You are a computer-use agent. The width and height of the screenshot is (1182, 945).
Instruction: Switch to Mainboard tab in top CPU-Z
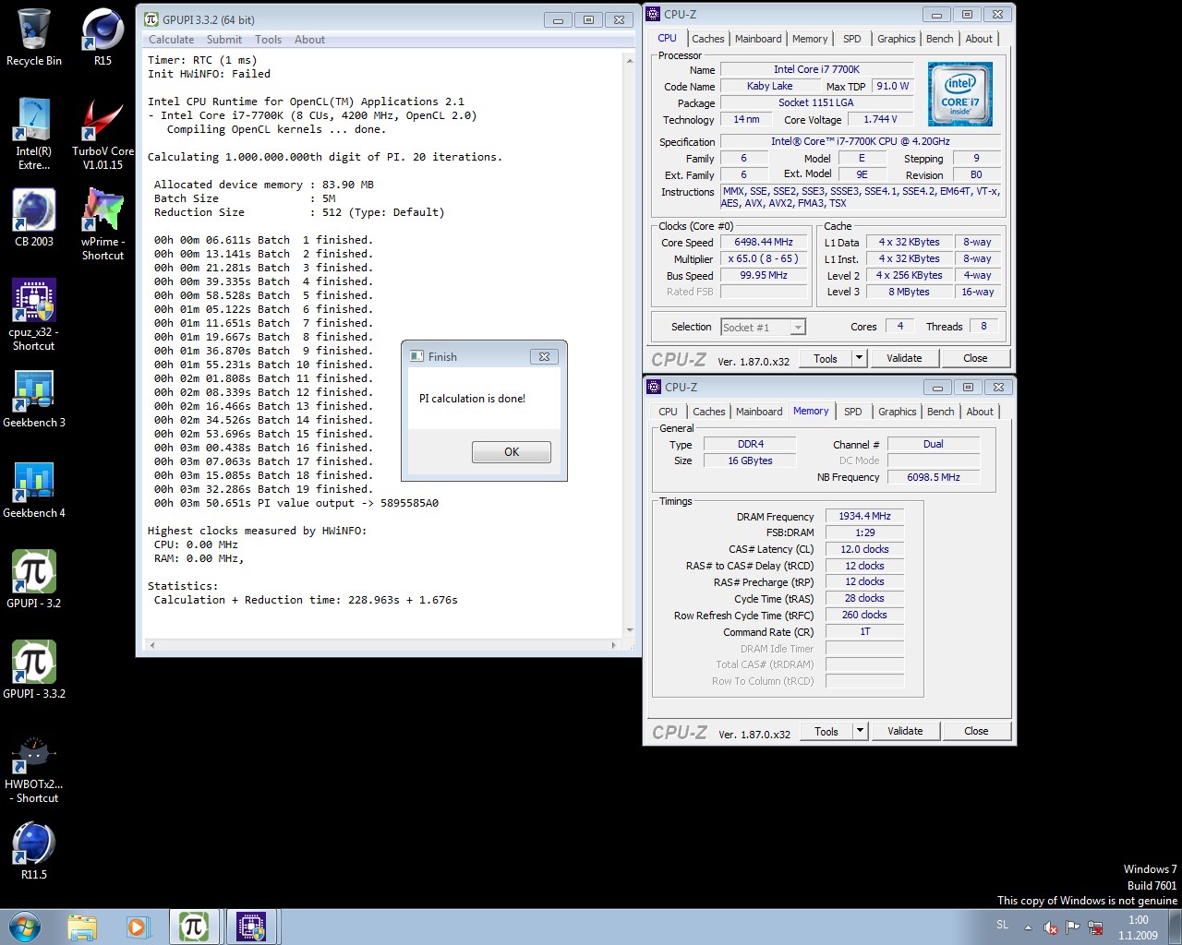click(758, 39)
